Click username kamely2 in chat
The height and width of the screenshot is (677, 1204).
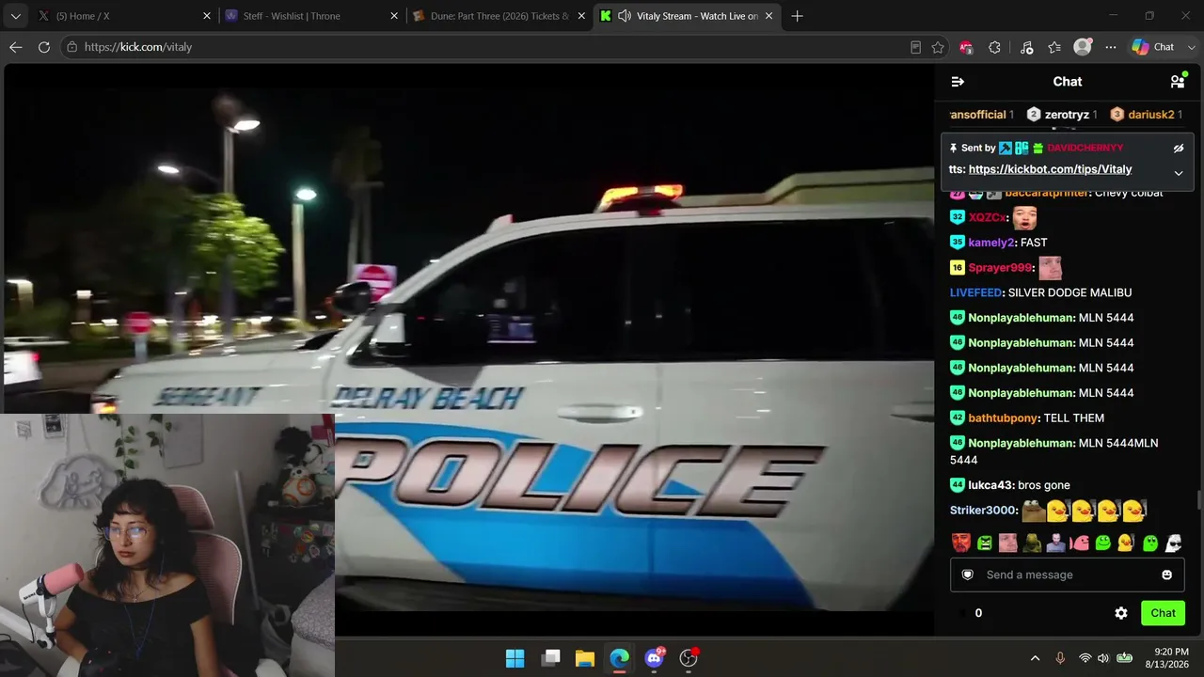[991, 243]
